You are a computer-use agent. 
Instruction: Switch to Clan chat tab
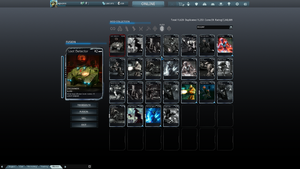pos(21,167)
